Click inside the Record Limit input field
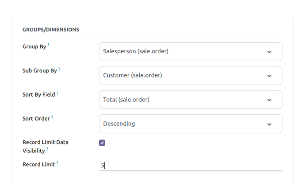Viewport: 305px width, 194px height. (190, 166)
